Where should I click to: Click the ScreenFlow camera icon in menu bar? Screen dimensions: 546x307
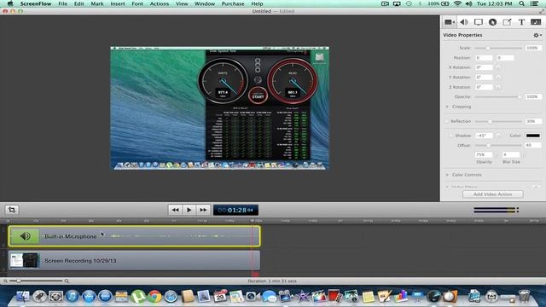pos(385,3)
